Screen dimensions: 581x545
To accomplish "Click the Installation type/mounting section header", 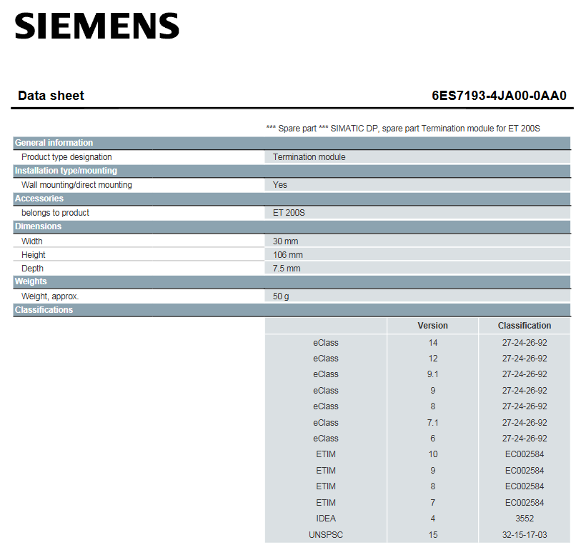I will tap(66, 171).
